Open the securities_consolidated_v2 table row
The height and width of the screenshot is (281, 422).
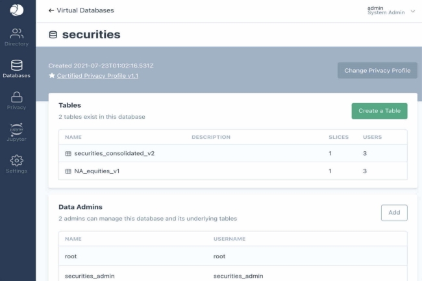pos(114,154)
